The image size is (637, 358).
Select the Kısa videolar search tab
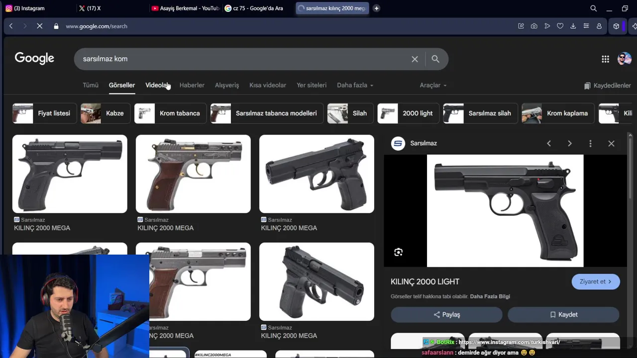pos(268,85)
